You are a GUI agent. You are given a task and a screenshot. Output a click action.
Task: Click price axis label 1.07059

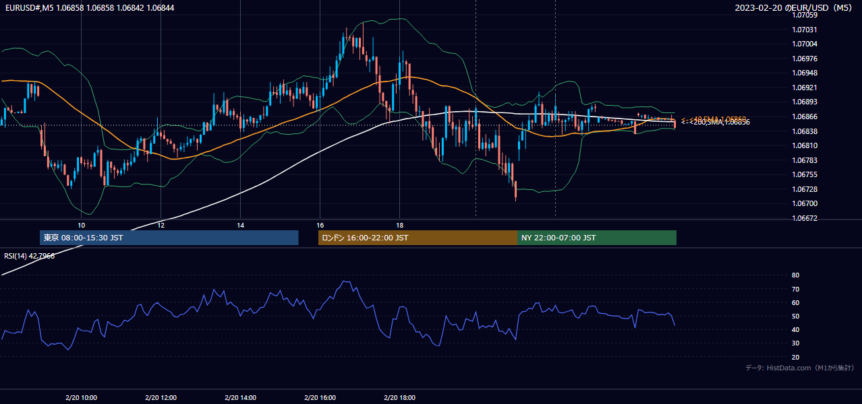point(804,15)
